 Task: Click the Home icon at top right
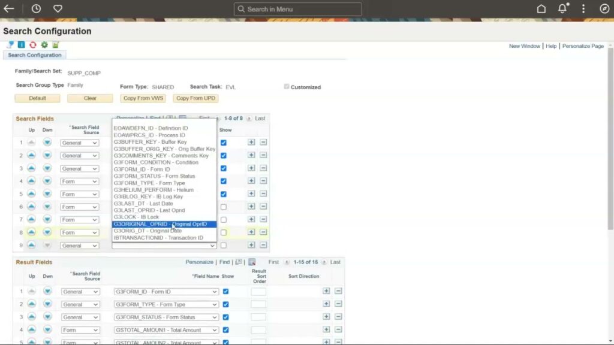click(541, 8)
